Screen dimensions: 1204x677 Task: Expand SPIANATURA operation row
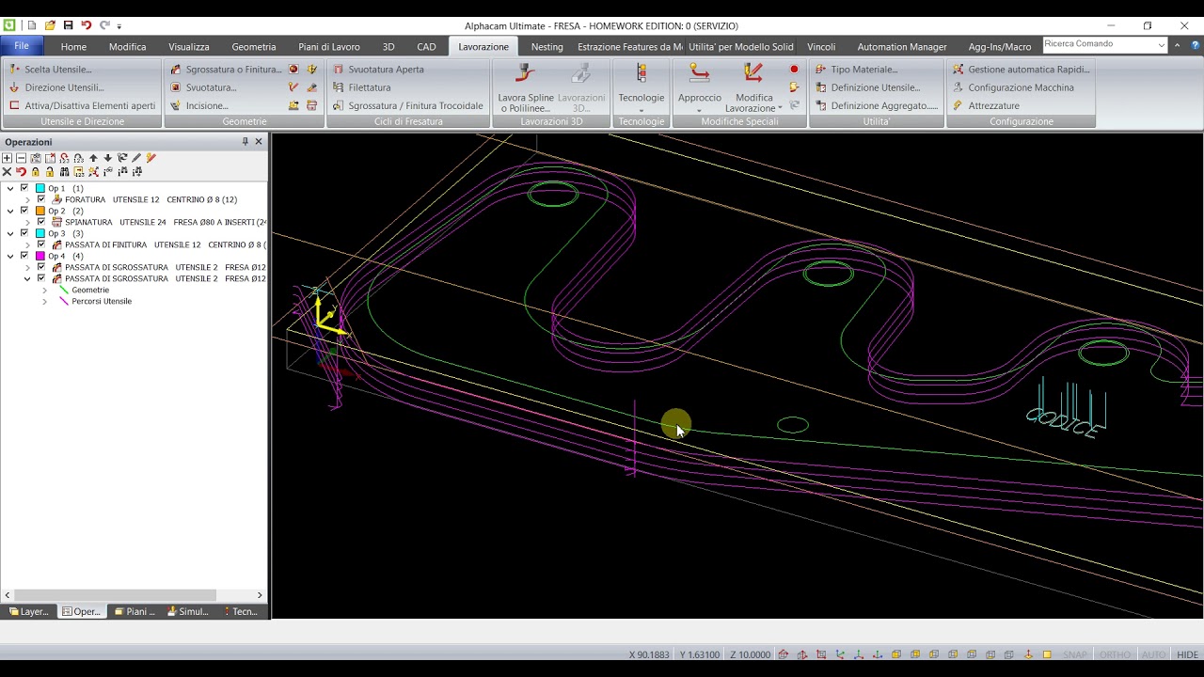27,222
